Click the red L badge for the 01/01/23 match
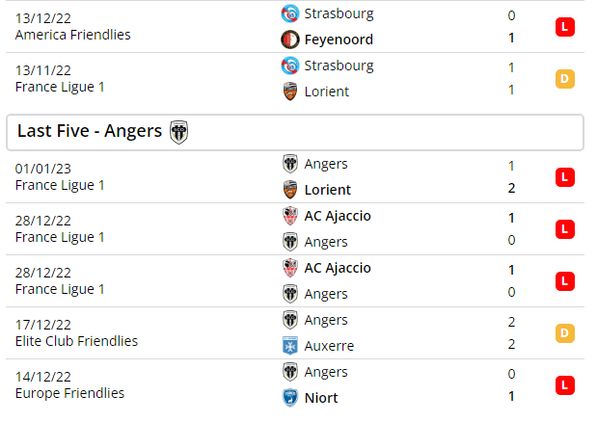Screen dimensions: 597x422 point(564,177)
